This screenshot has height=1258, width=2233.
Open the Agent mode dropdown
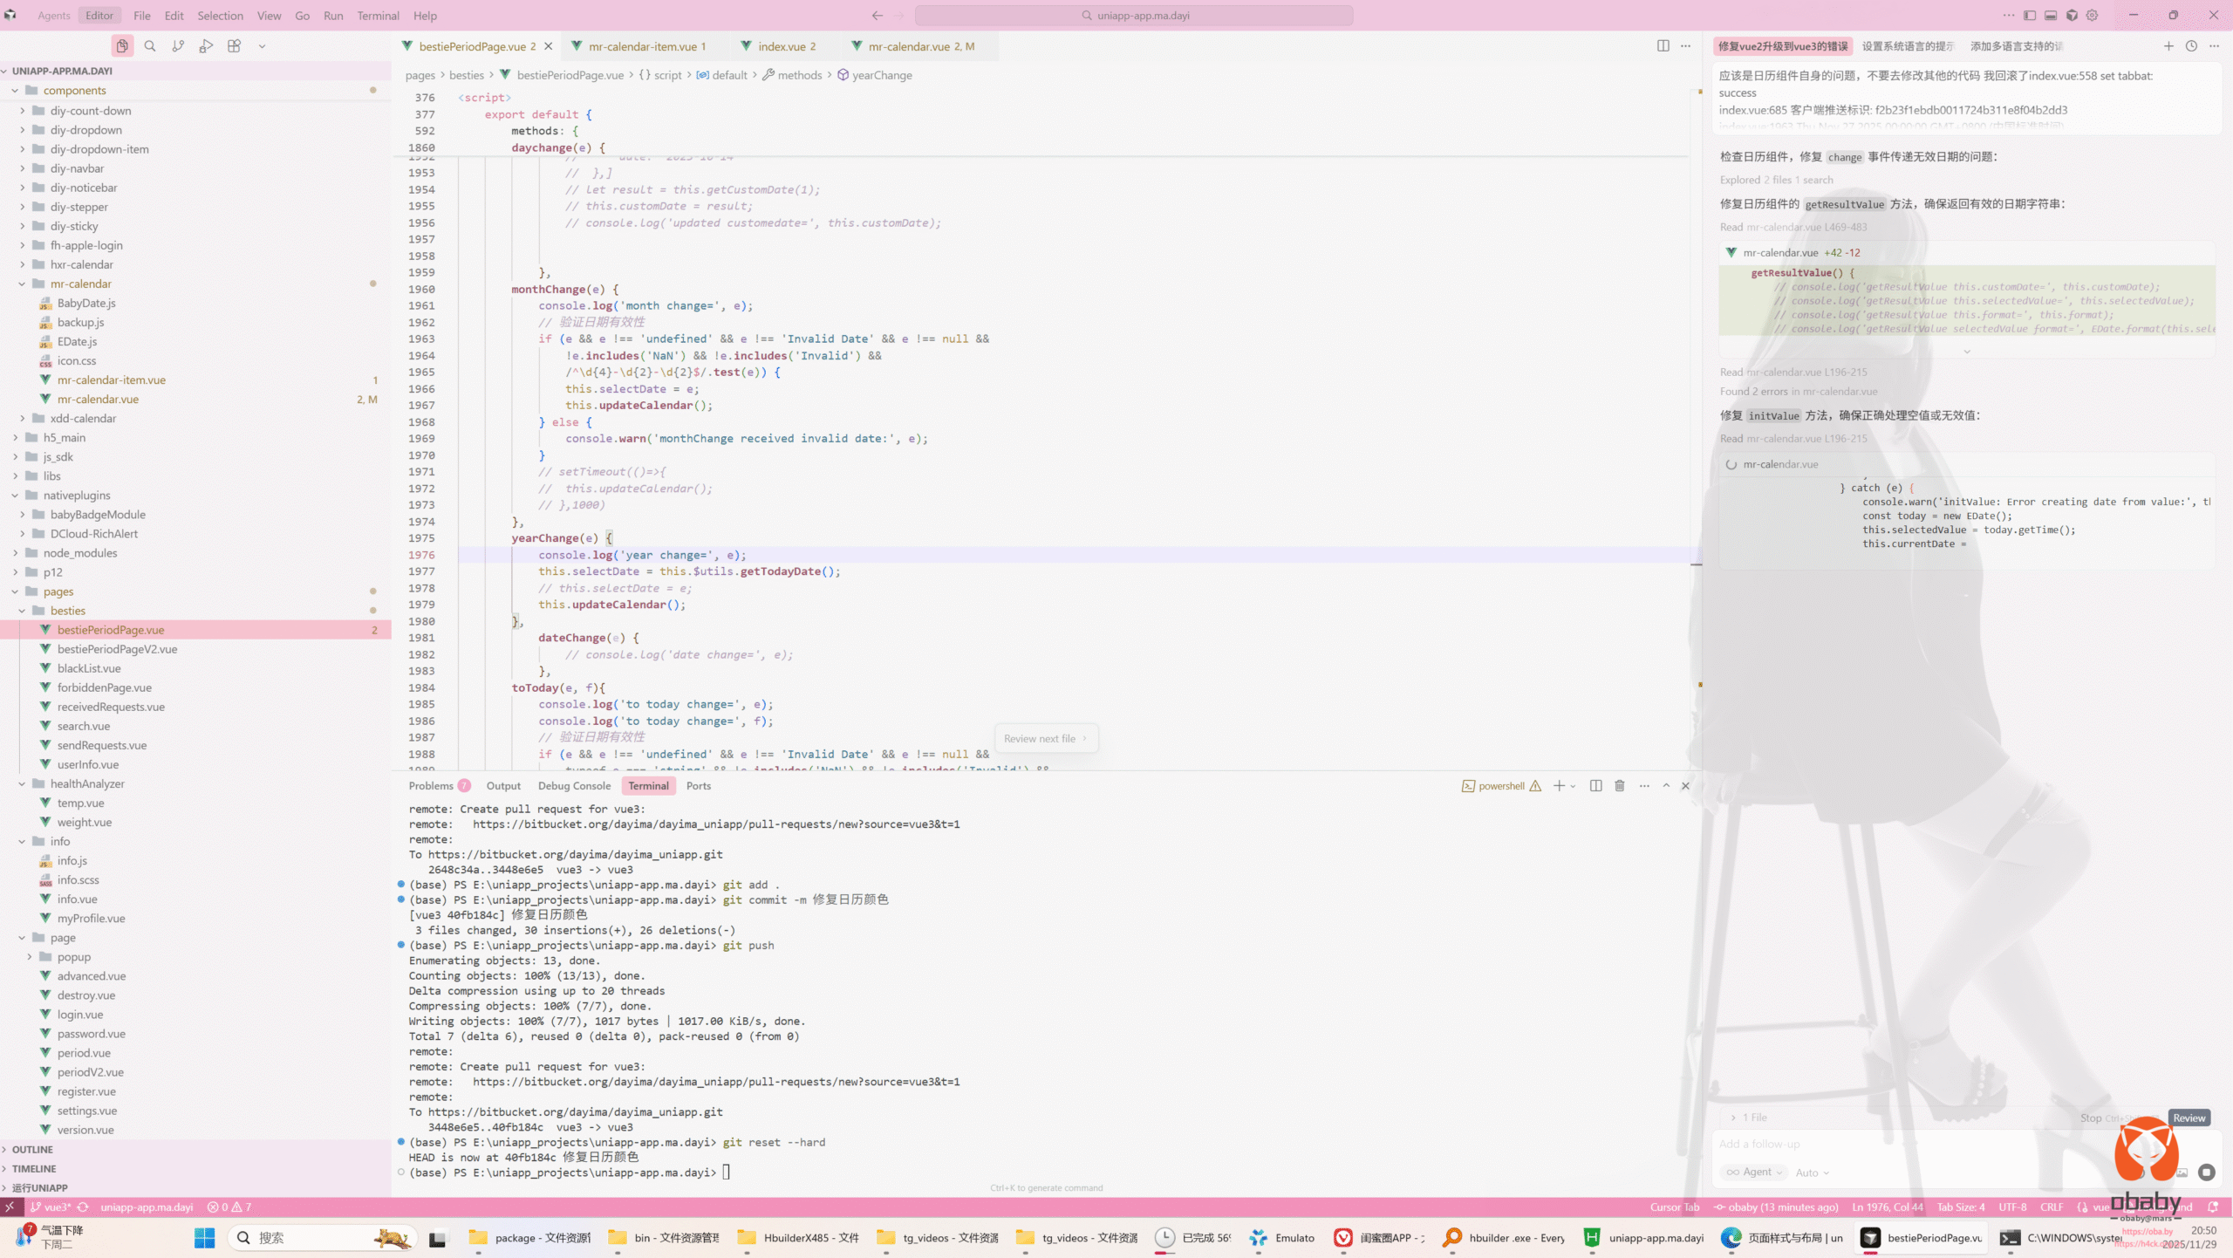(x=1755, y=1173)
